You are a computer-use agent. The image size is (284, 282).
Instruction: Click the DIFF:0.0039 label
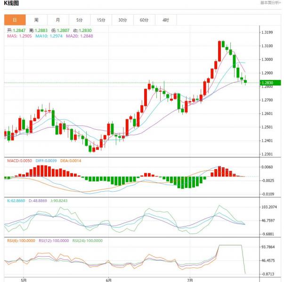click(46, 161)
